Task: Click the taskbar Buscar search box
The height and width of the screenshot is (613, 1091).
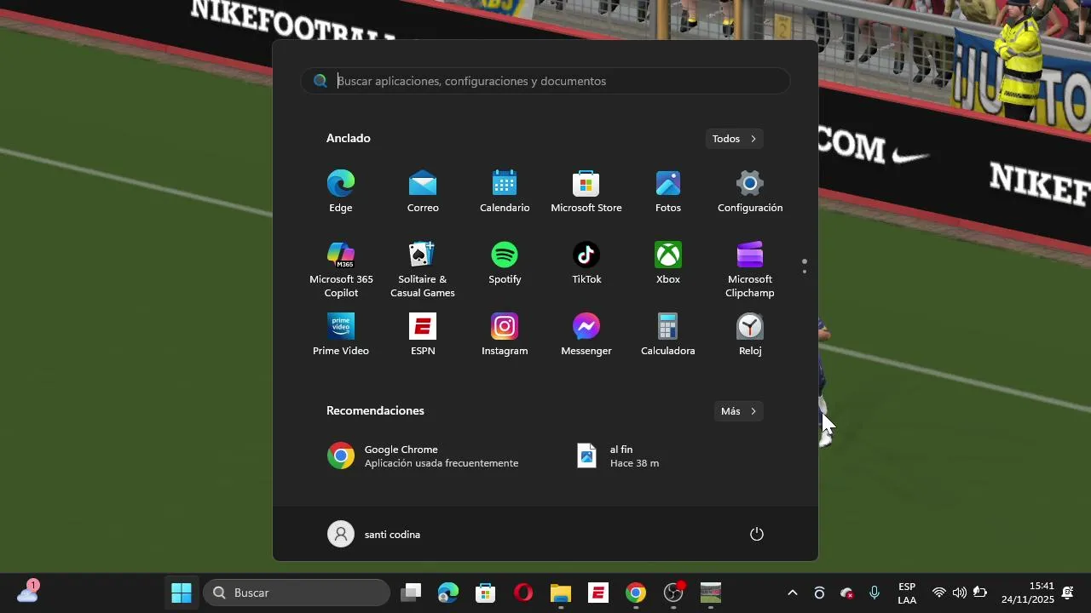Action: 297,593
